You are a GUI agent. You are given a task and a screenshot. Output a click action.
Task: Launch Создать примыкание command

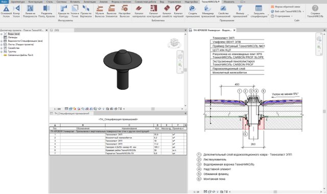coord(192,11)
